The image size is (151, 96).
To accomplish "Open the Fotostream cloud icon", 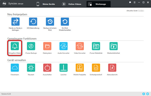I will [15, 68].
